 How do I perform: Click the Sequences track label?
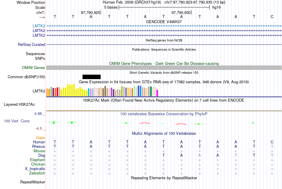pos(35,54)
